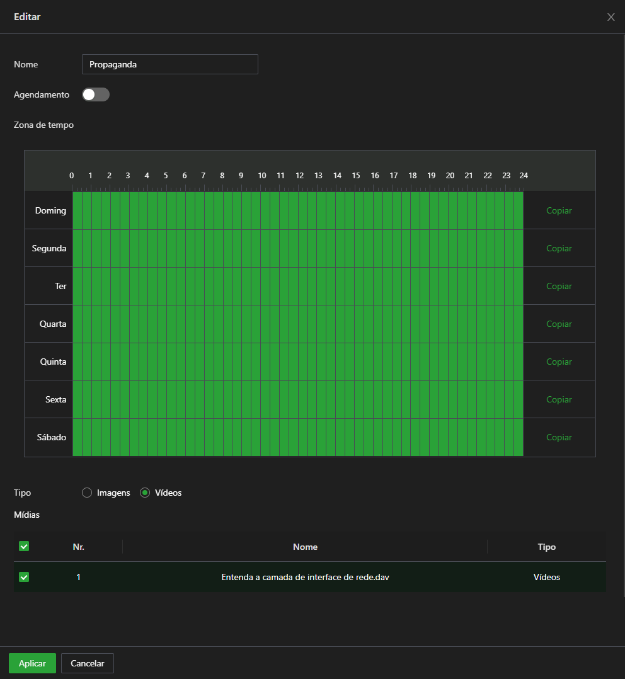This screenshot has width=625, height=679.
Task: Click the Nome column header in Mídias table
Action: click(306, 547)
